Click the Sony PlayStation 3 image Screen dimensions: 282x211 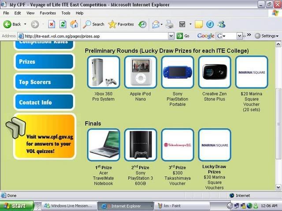pyautogui.click(x=141, y=145)
